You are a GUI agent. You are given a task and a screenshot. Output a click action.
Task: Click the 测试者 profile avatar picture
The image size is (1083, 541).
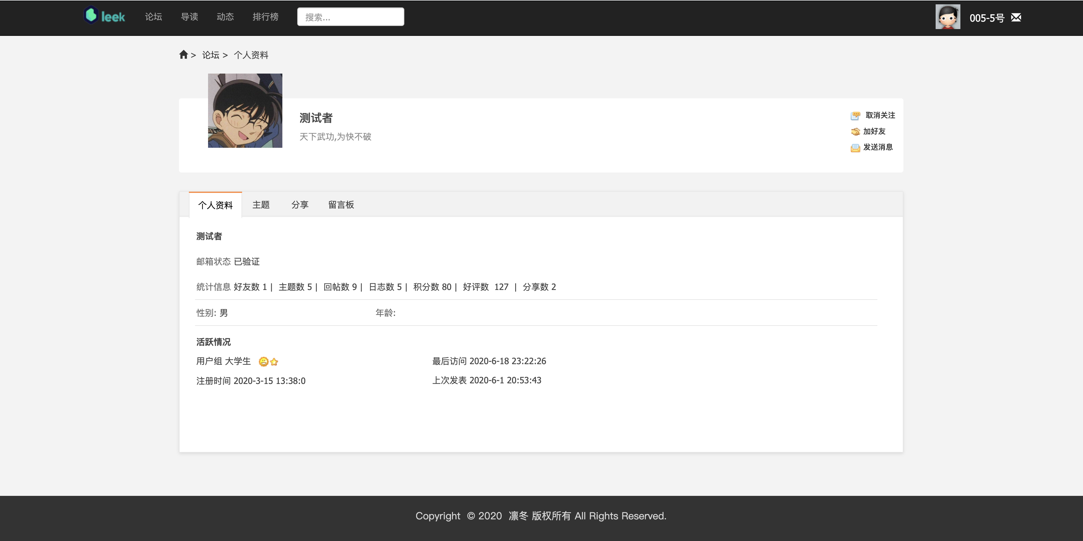coord(245,110)
